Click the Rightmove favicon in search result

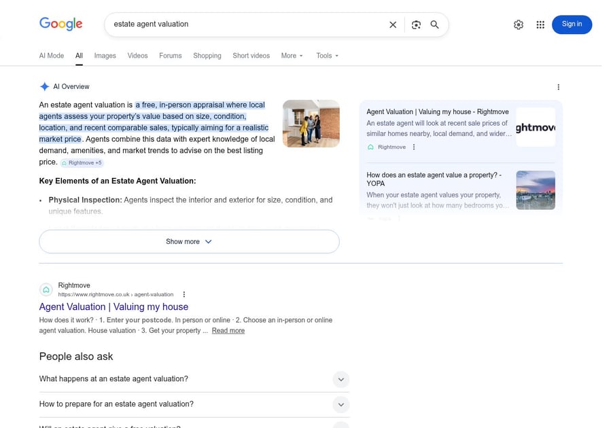point(46,289)
